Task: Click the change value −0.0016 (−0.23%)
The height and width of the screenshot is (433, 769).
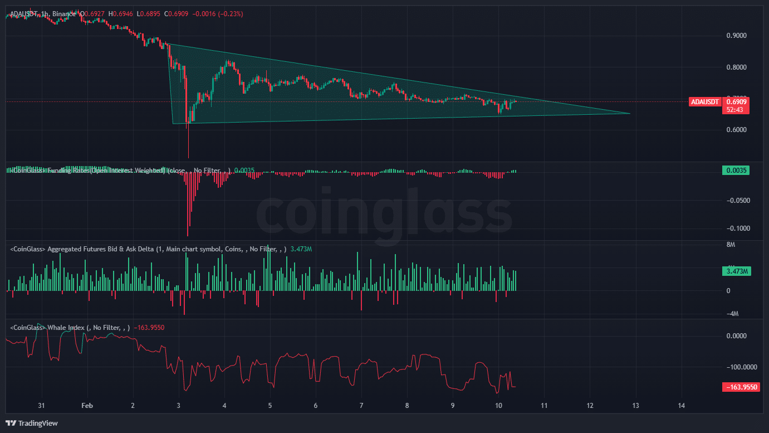Action: click(x=217, y=13)
